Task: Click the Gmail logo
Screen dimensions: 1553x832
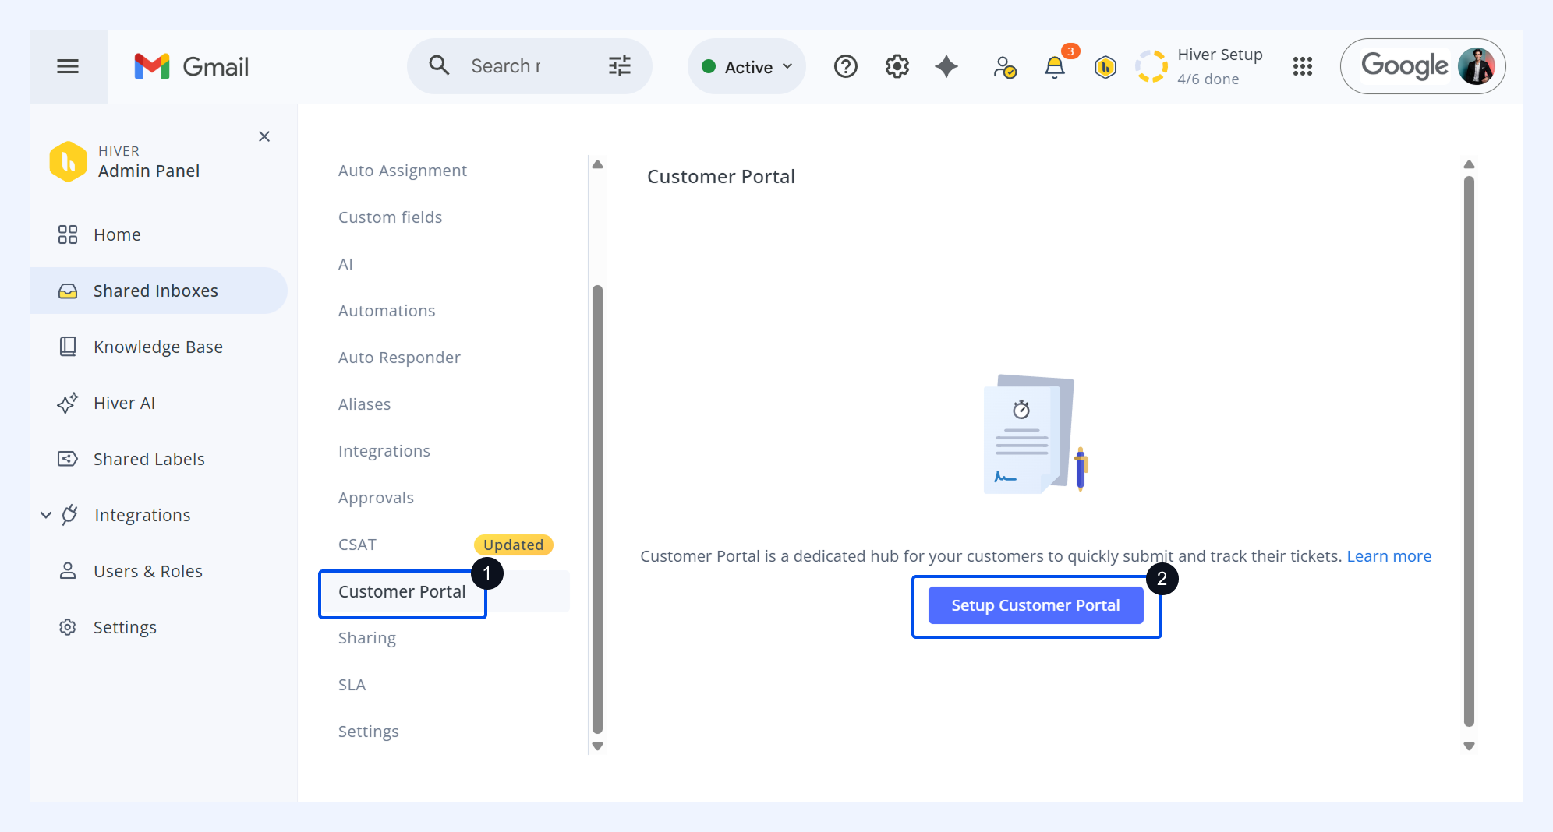Action: (192, 66)
